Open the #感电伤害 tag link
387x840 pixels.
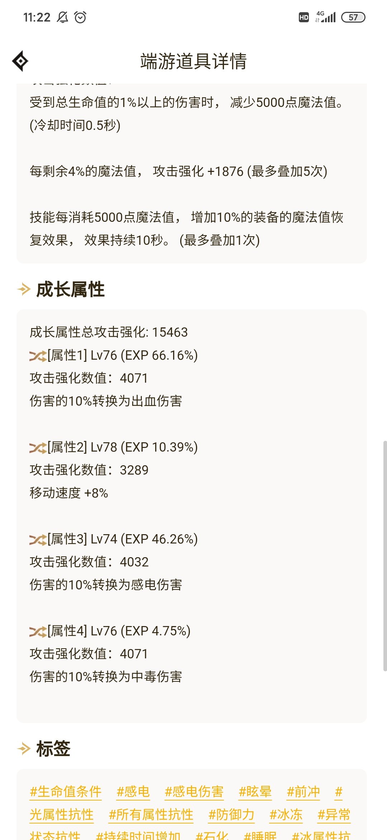click(x=194, y=792)
